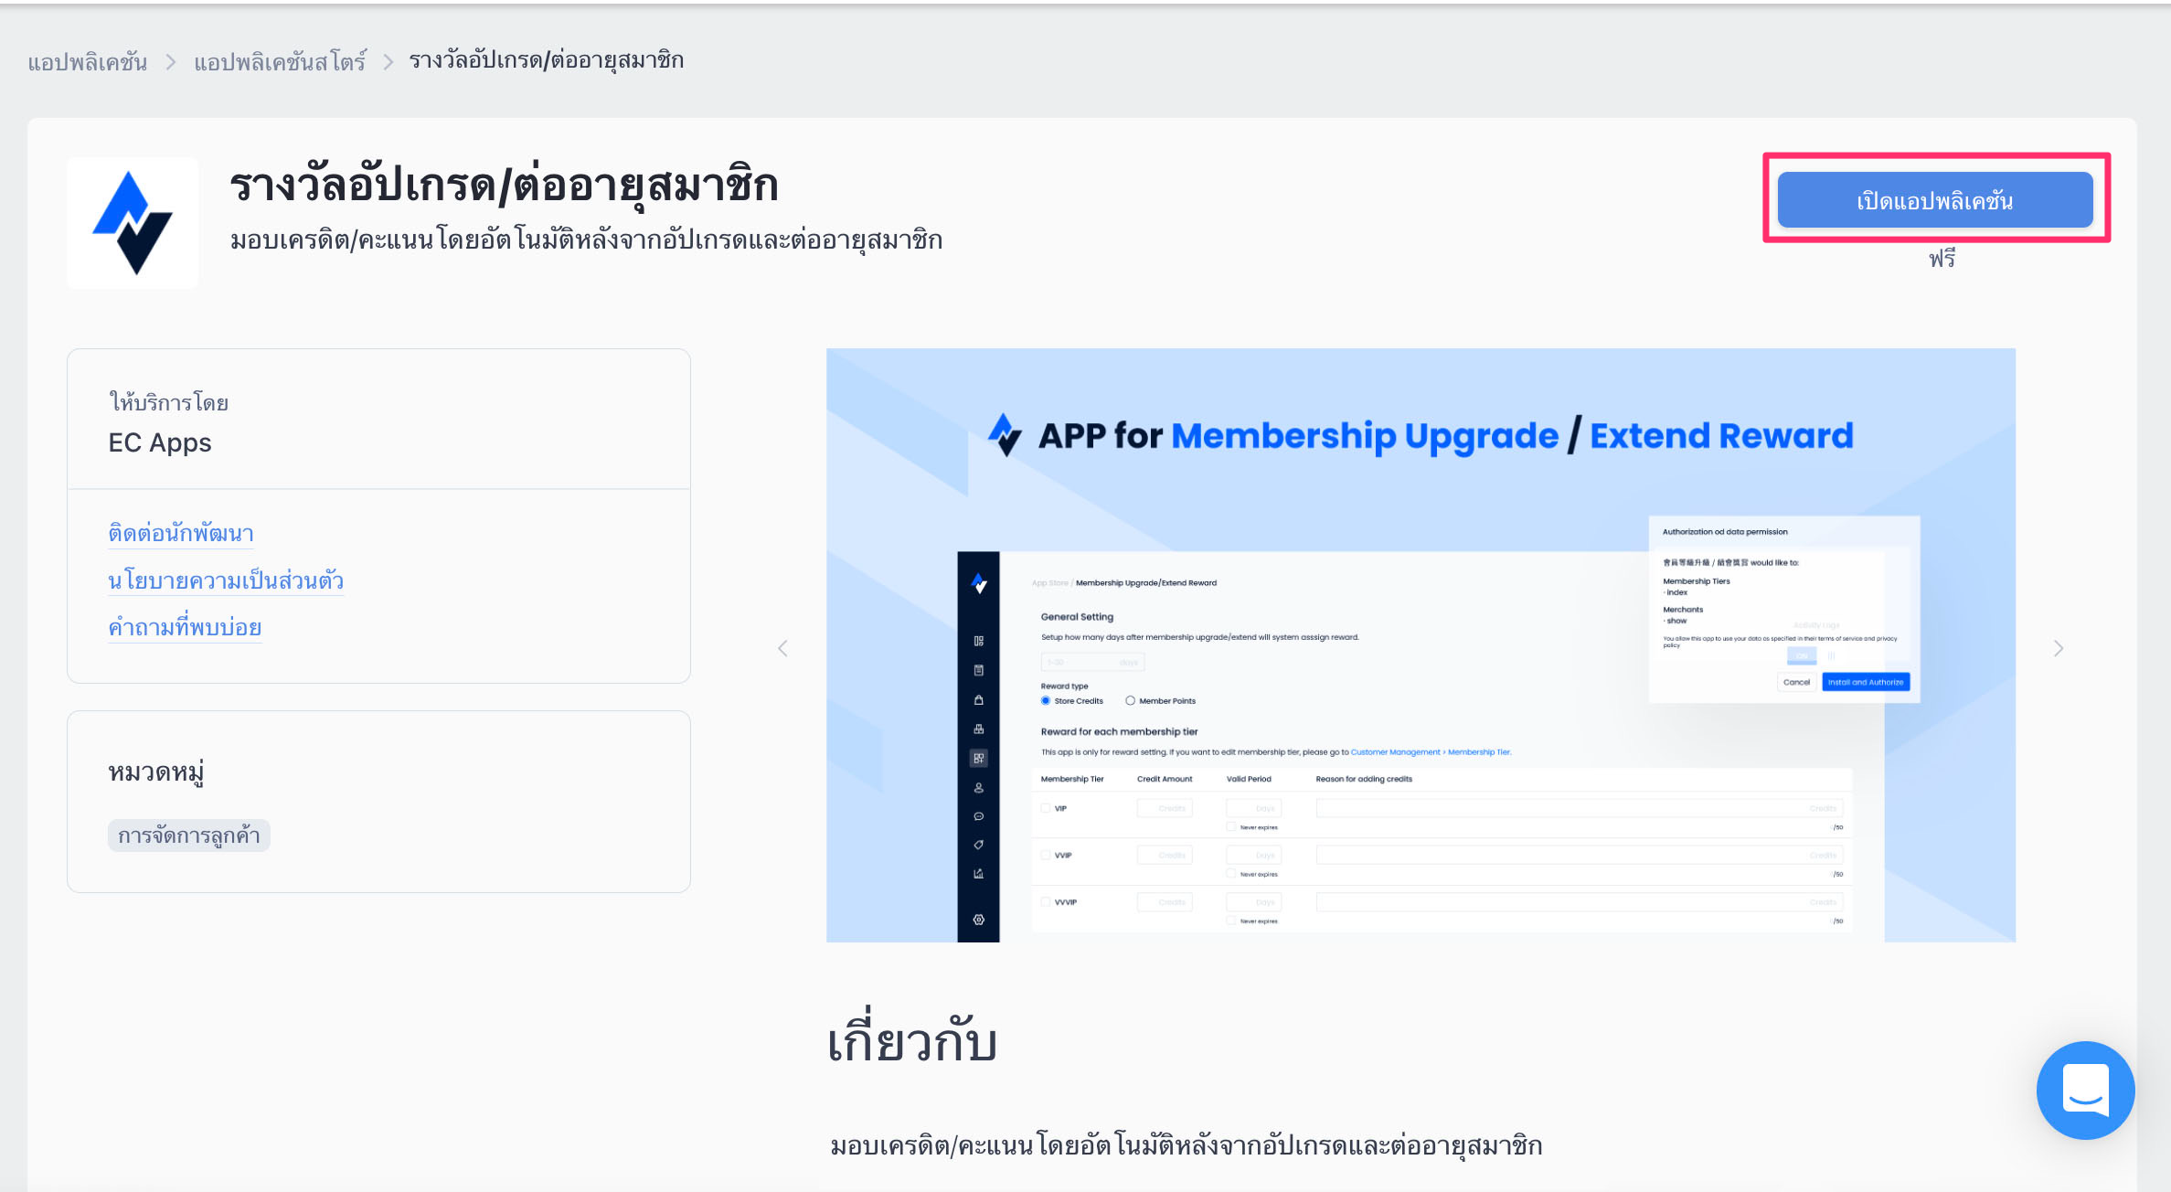
Task: Open the นโยบายความเป็นส่วนตัว link
Action: [226, 580]
